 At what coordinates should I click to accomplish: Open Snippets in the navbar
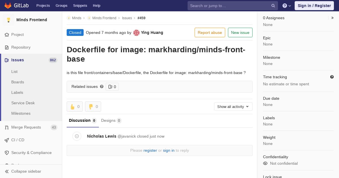pyautogui.click(x=80, y=6)
